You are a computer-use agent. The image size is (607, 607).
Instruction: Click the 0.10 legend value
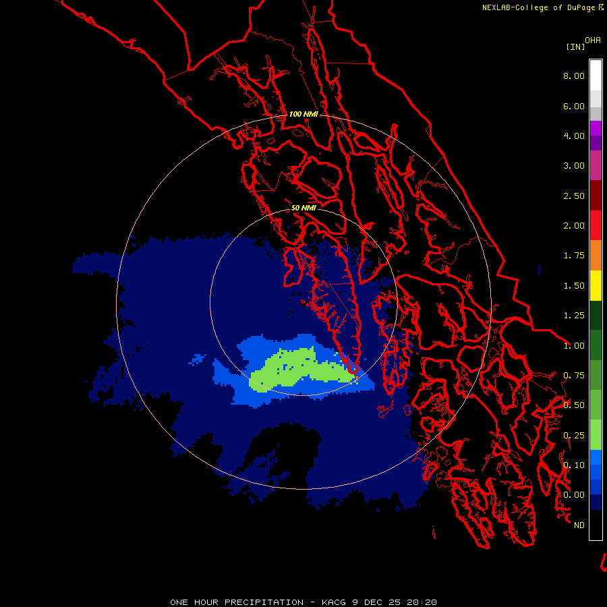click(x=574, y=465)
